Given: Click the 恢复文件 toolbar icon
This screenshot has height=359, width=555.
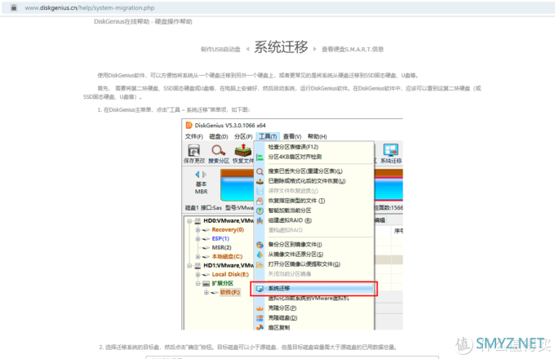Looking at the screenshot, I should [243, 150].
